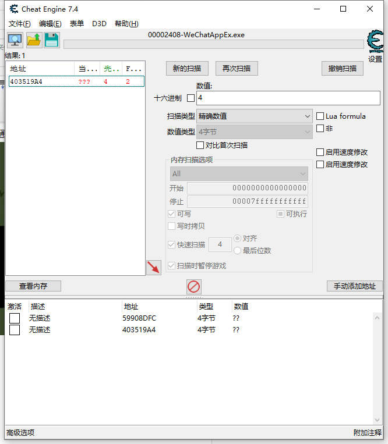
Task: Clear the address list using the red no-entry icon
Action: (194, 287)
